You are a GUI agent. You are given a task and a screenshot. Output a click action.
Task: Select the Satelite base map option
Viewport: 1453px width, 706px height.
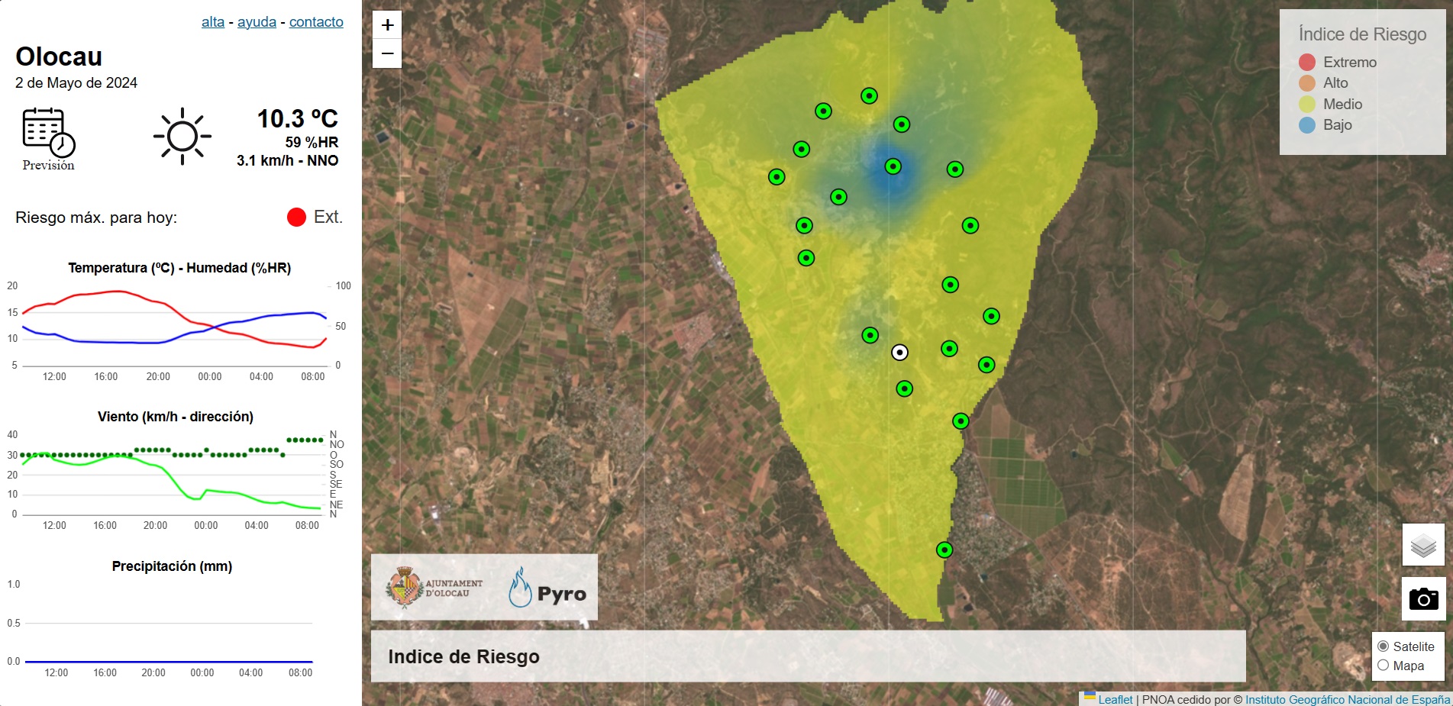1383,646
